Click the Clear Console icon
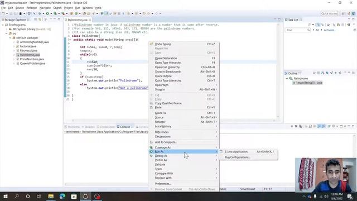This screenshot has width=357, height=201. [306, 126]
